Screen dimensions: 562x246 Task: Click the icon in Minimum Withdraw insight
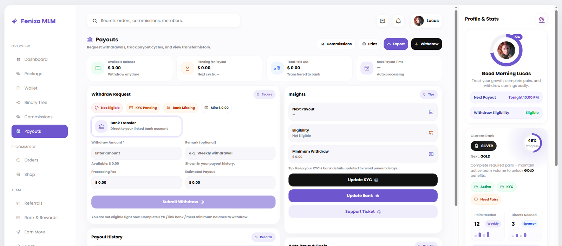pos(431,154)
